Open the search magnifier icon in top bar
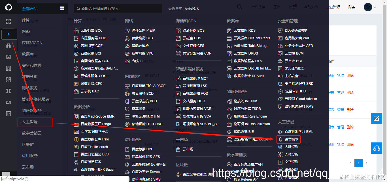 click(x=239, y=6)
